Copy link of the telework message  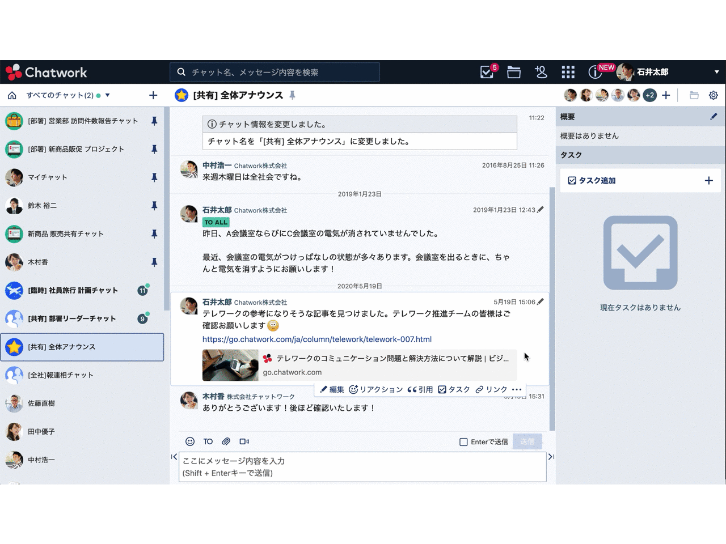coord(491,389)
